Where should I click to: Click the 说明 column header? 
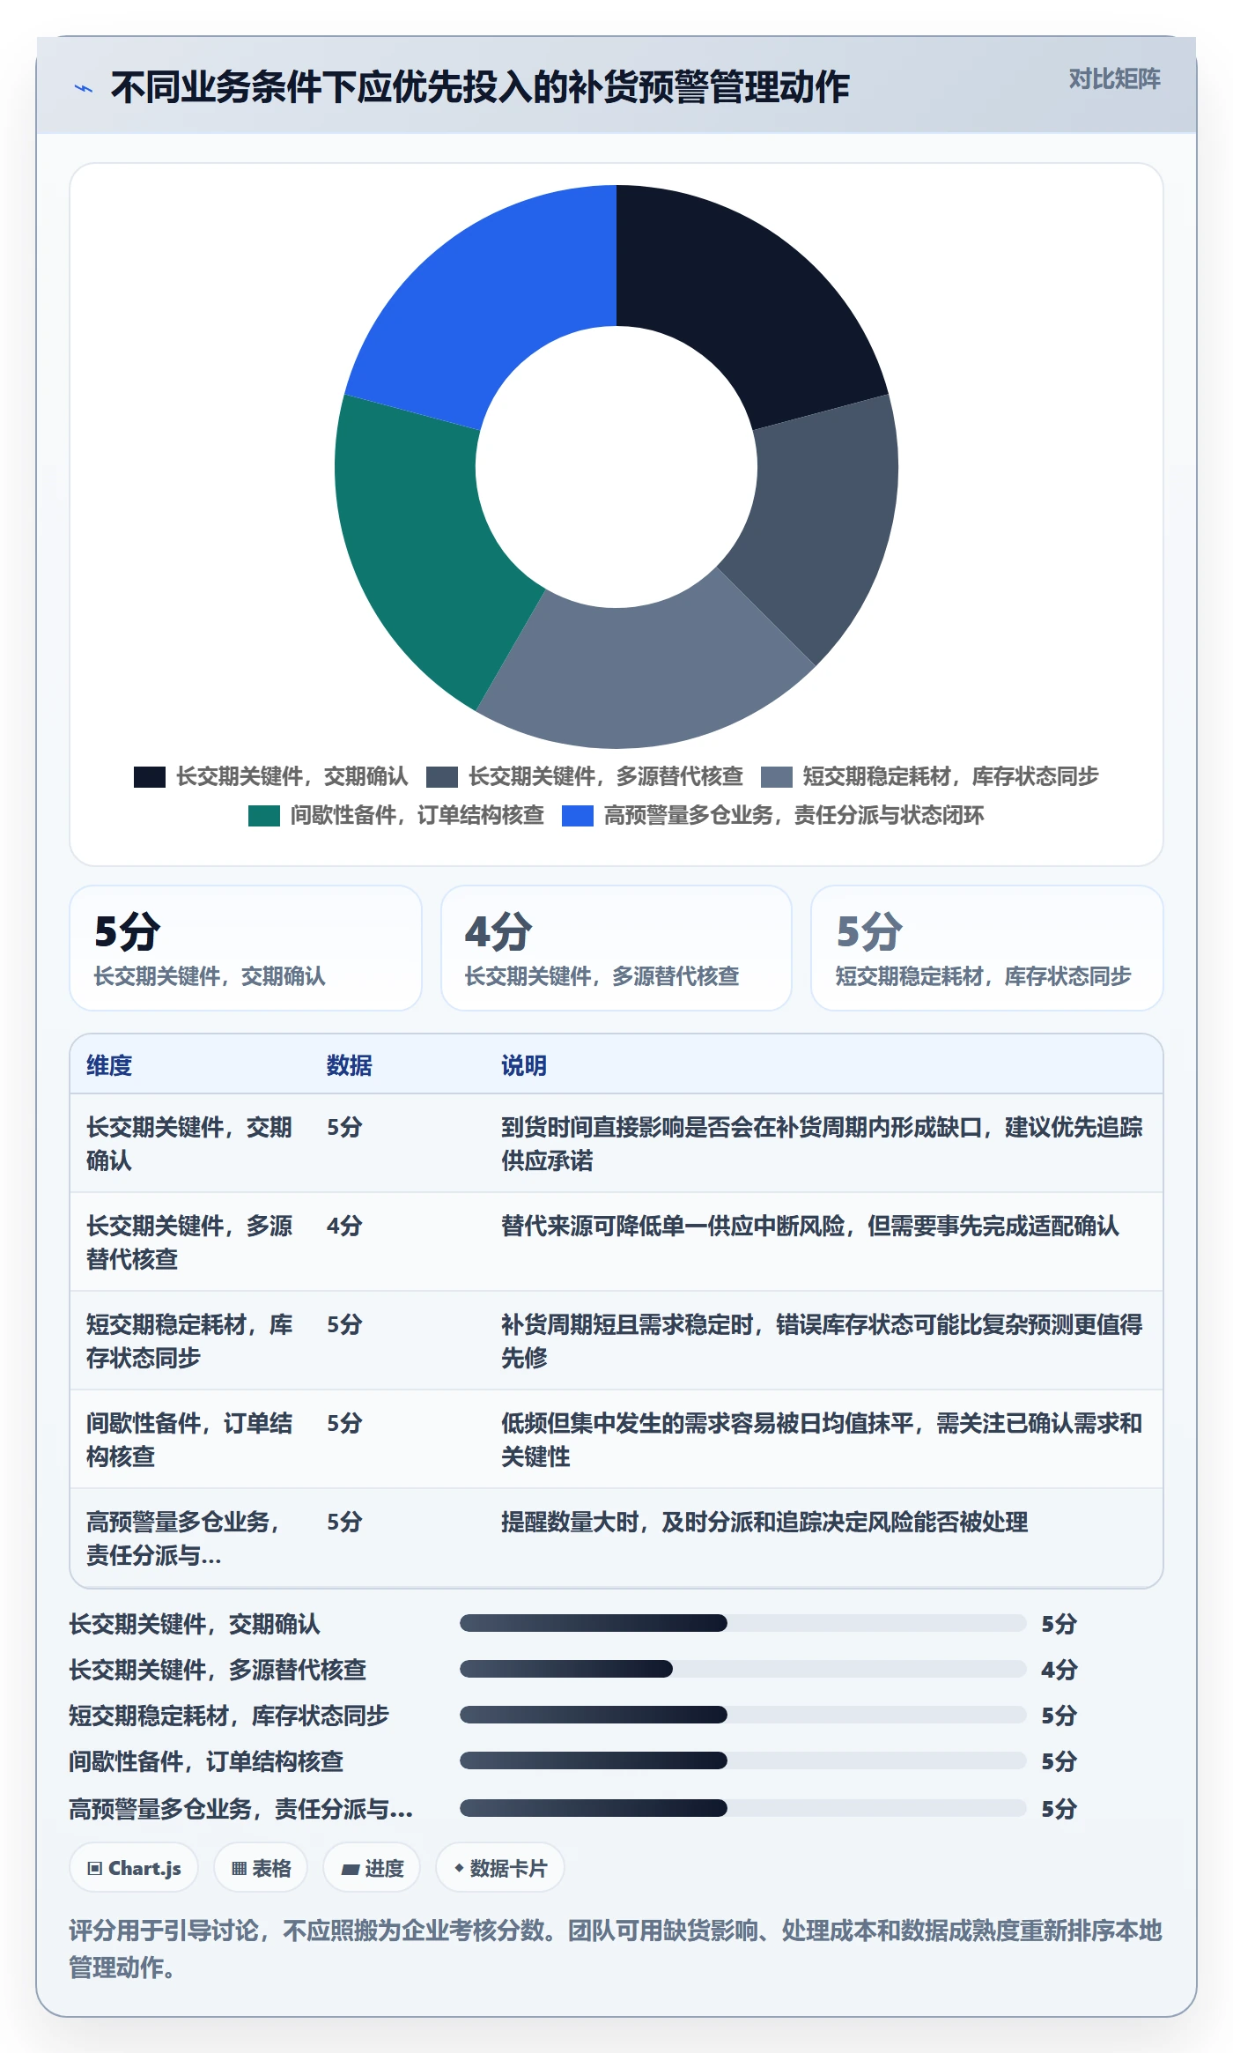coord(524,1065)
